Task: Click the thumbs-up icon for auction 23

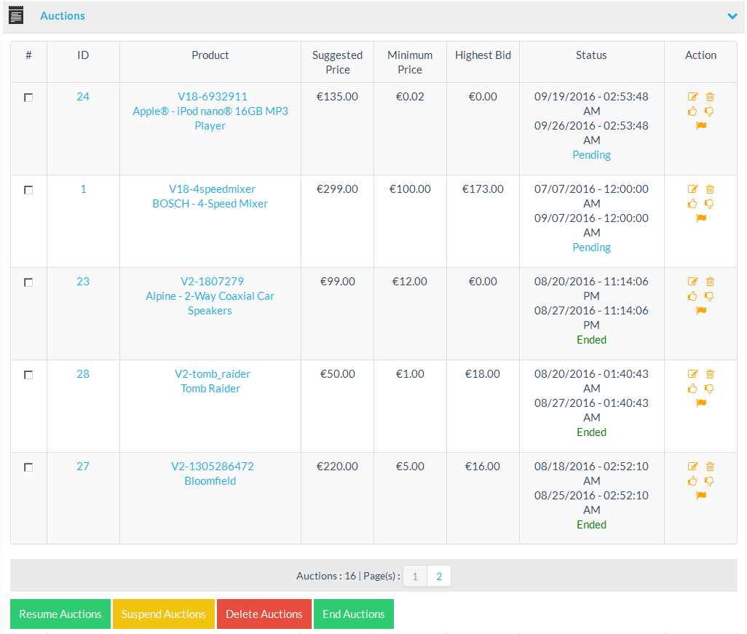Action: (x=692, y=296)
